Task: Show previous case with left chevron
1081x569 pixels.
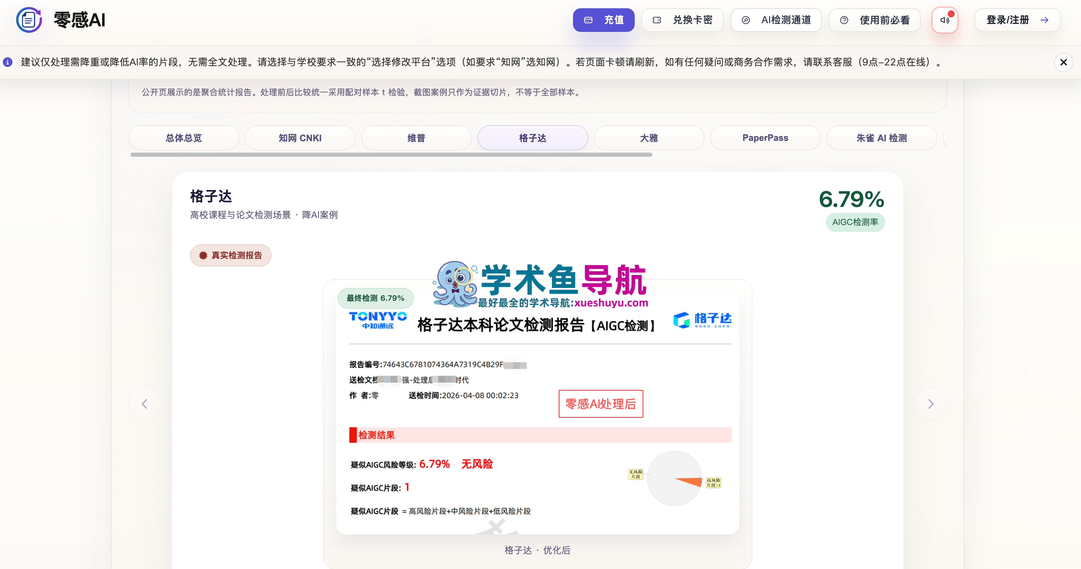Action: 145,404
